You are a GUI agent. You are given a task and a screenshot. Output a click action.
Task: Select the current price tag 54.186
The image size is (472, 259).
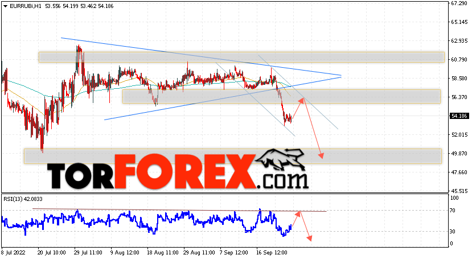459,116
